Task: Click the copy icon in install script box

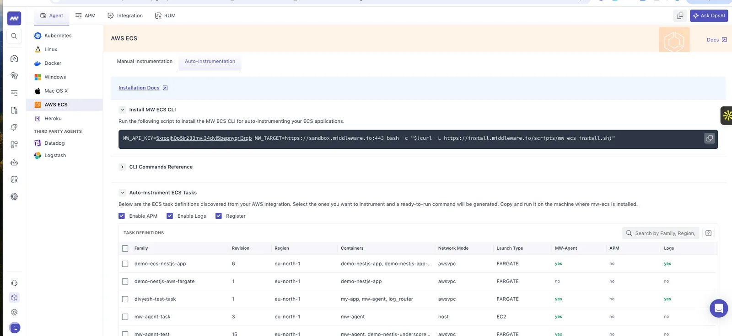Action: pos(709,138)
